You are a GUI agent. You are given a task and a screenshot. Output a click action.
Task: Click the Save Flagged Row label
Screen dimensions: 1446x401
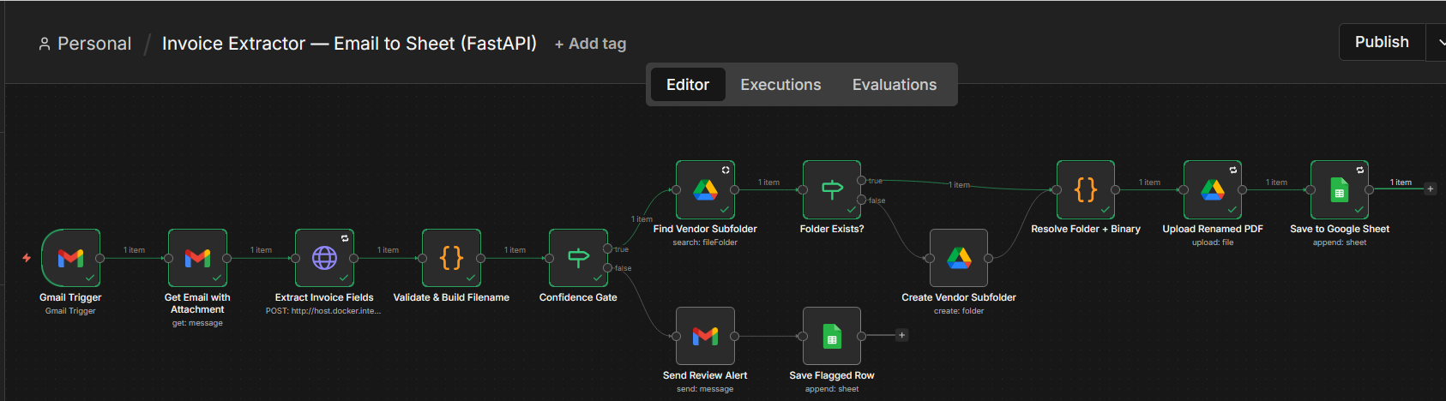832,375
